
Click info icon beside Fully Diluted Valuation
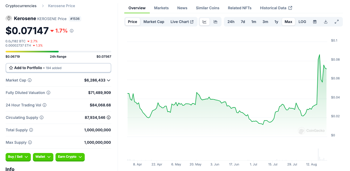coord(49,93)
